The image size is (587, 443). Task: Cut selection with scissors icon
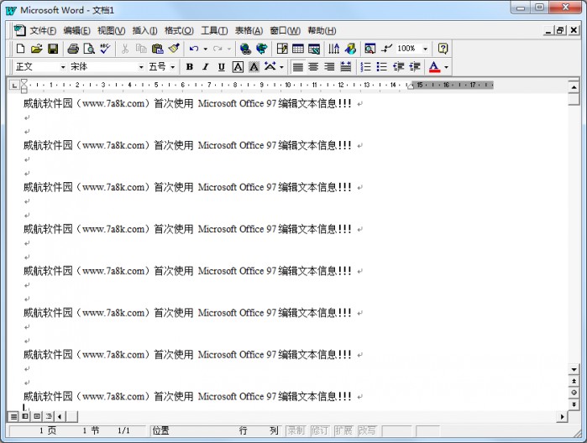coord(125,49)
